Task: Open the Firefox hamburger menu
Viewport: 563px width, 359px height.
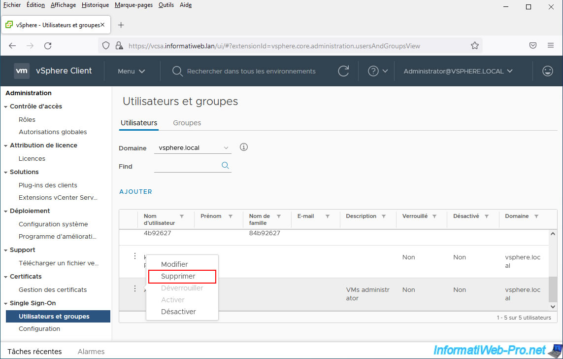Action: point(550,46)
